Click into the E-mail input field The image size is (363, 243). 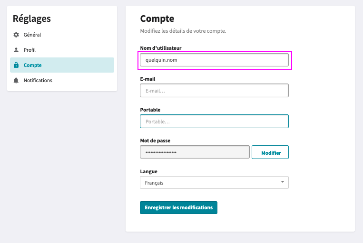point(214,91)
